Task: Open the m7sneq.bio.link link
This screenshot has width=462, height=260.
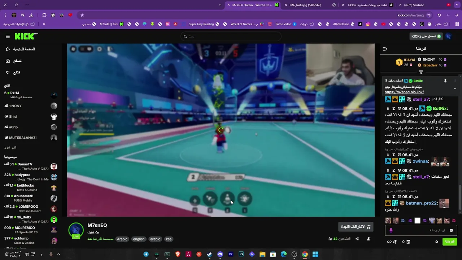Action: (x=404, y=92)
